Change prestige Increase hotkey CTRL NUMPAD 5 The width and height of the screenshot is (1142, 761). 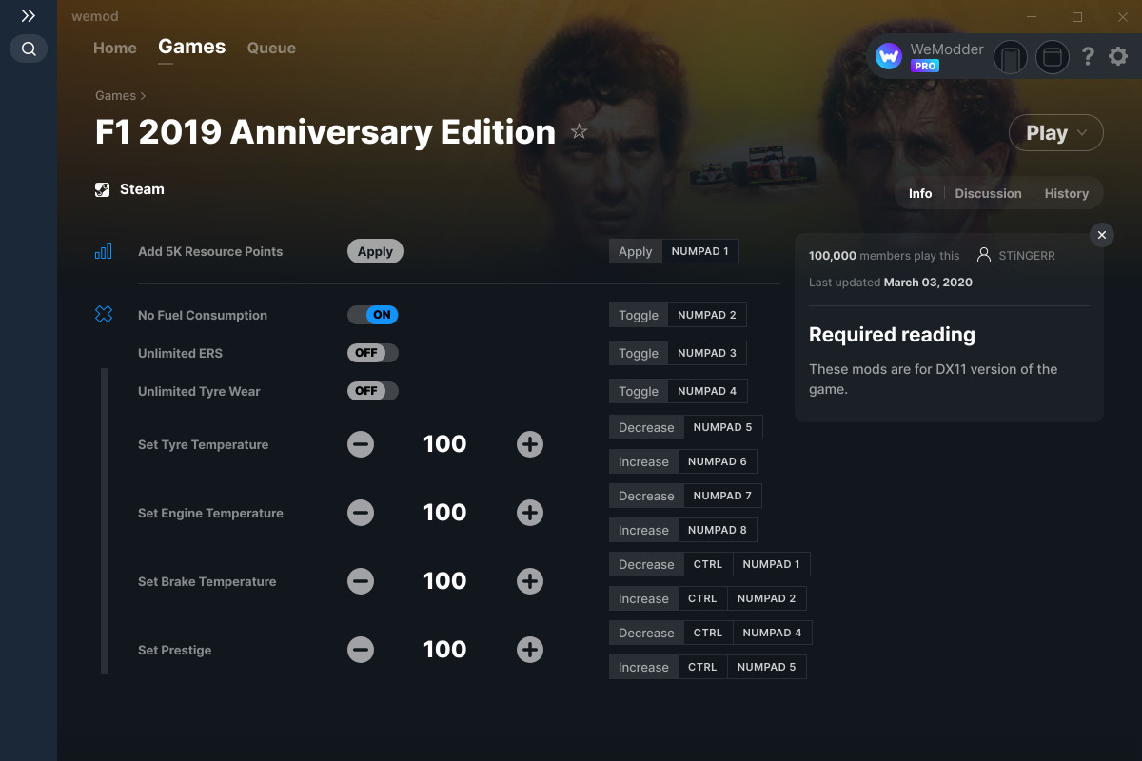(742, 667)
